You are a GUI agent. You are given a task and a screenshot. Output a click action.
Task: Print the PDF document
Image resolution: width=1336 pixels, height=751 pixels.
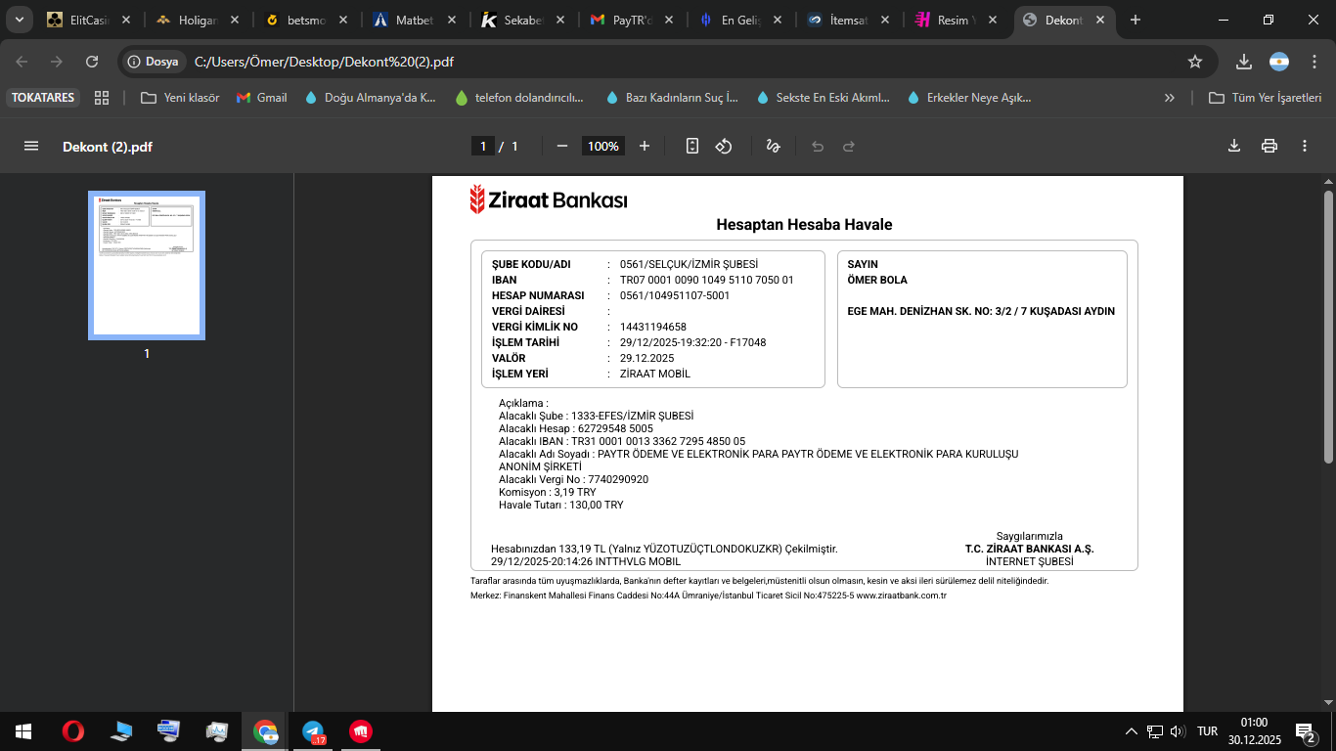click(1269, 146)
